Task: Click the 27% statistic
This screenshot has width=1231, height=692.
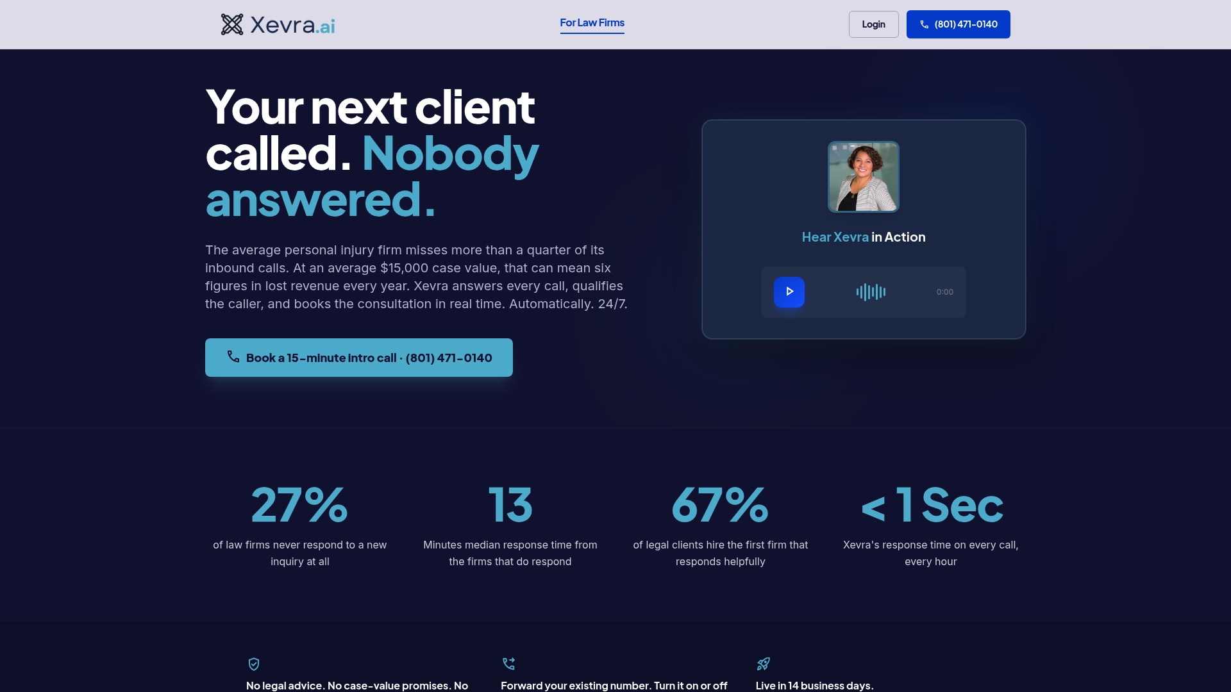Action: [x=299, y=505]
